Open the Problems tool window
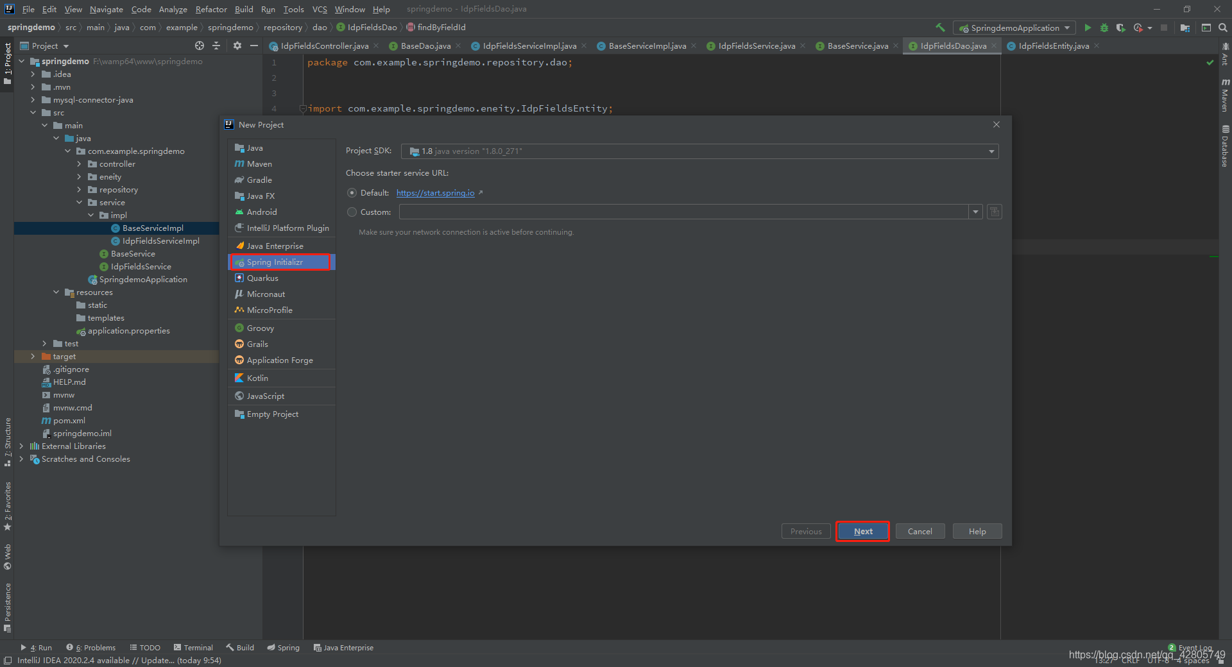Image resolution: width=1232 pixels, height=667 pixels. tap(91, 648)
